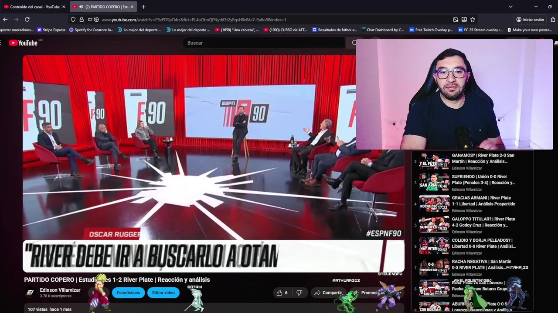558x313 pixels.
Task: Click 'Iniciar sesión' account button
Action: 530,20
